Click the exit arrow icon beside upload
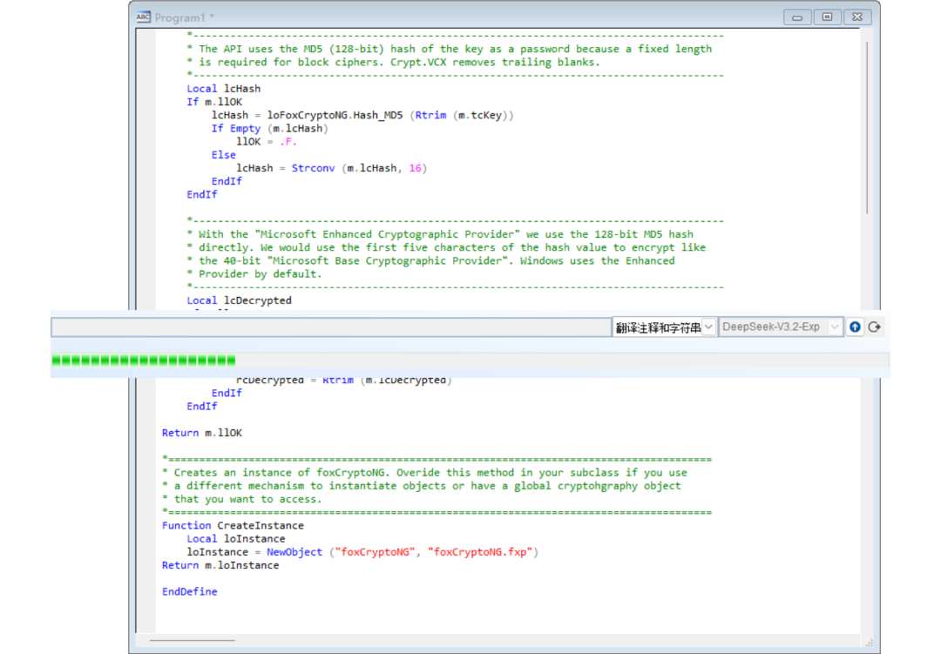Screen dimensions: 941x654 pos(875,327)
